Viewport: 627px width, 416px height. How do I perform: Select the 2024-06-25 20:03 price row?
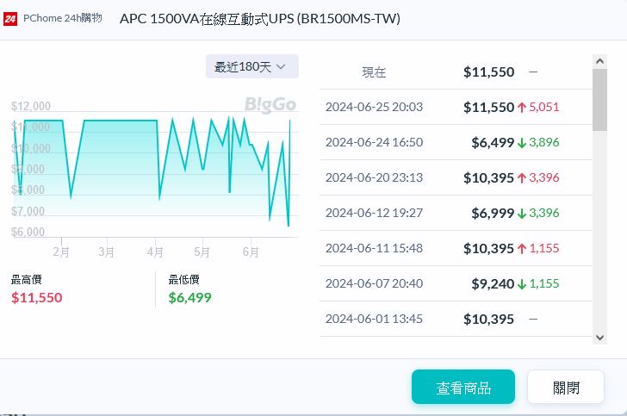(x=456, y=107)
